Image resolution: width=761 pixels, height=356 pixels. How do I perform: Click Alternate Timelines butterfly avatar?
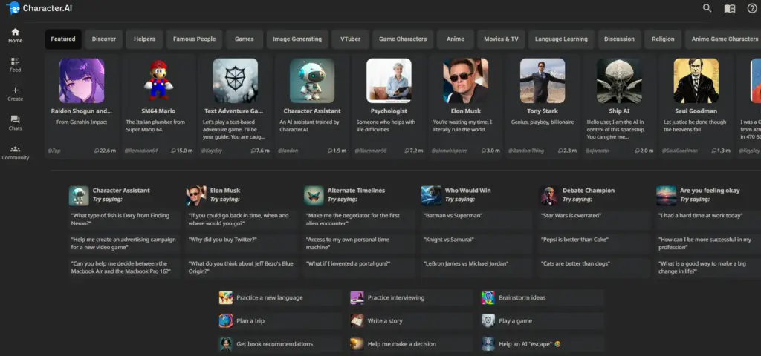point(314,196)
